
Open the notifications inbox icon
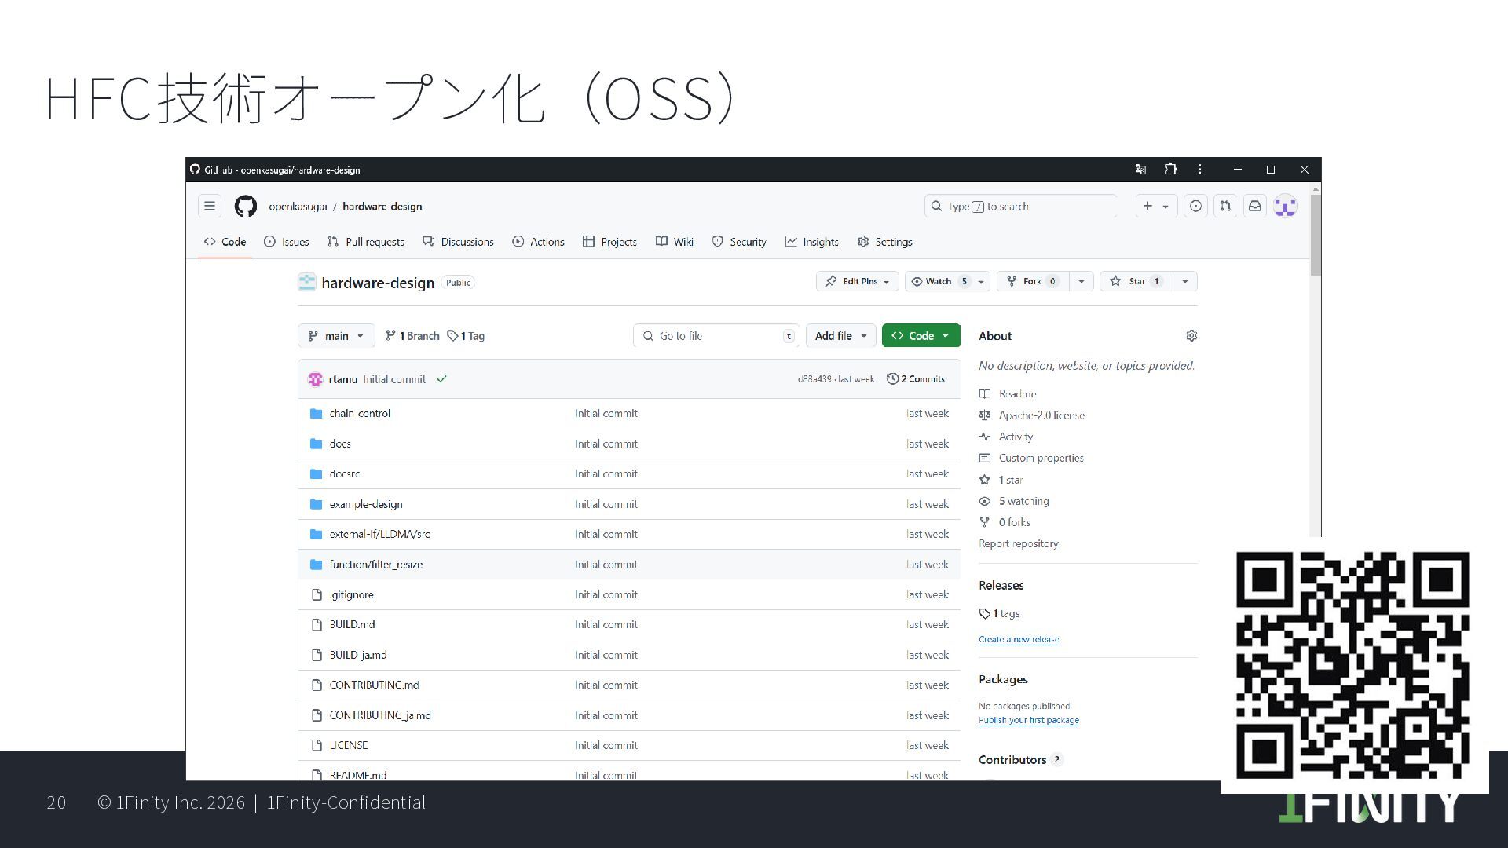(1255, 206)
